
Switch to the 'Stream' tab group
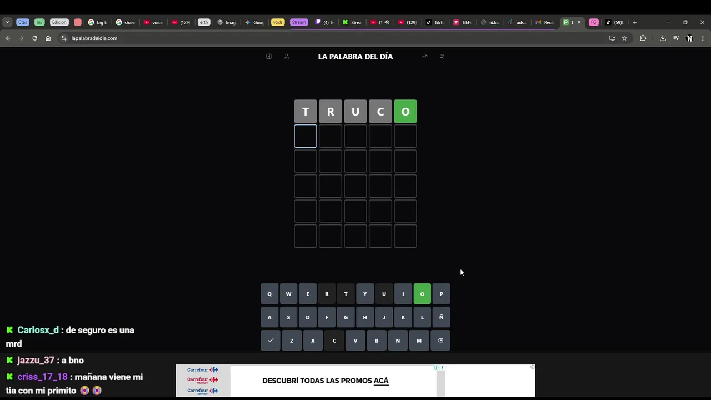pos(299,22)
